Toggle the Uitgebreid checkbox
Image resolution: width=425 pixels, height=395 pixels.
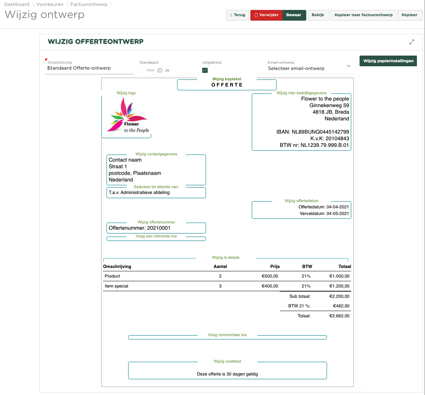(205, 70)
